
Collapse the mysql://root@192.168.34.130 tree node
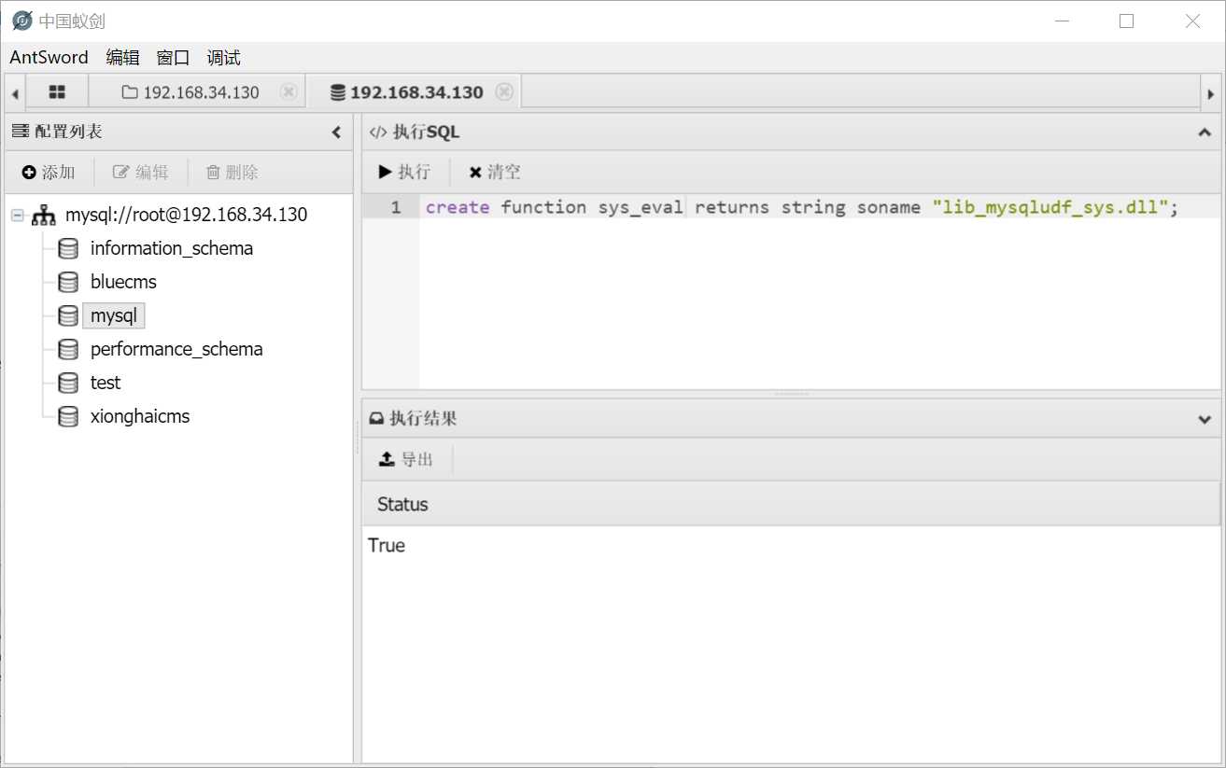[18, 215]
